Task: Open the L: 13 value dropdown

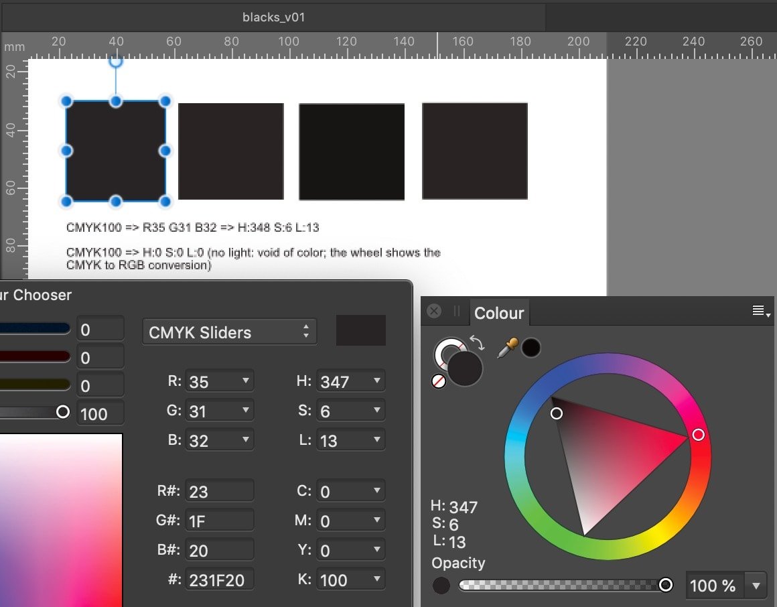Action: coord(377,440)
